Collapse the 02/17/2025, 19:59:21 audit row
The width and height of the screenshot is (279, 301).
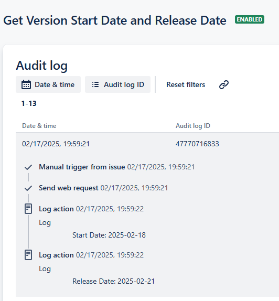[x=147, y=144]
